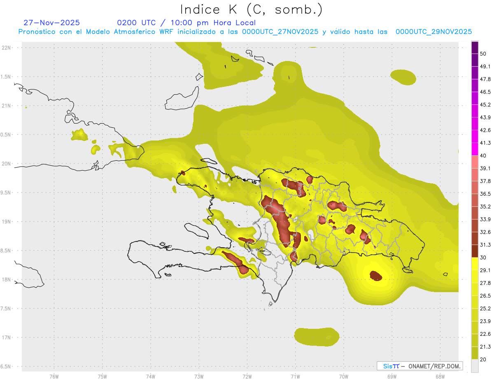Click the colorbar value '39.1'

(x=485, y=169)
